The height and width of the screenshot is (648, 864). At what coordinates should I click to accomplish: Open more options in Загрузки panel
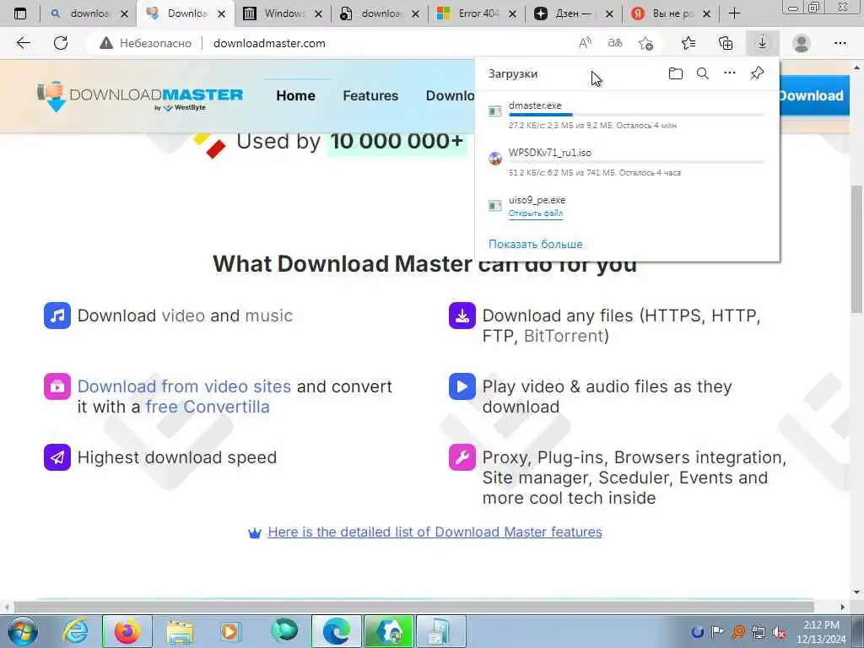pyautogui.click(x=730, y=73)
